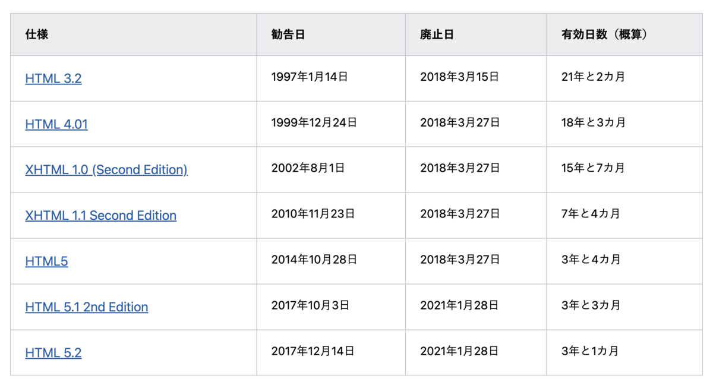Open HTML 5.1 2nd Edition link

point(87,307)
